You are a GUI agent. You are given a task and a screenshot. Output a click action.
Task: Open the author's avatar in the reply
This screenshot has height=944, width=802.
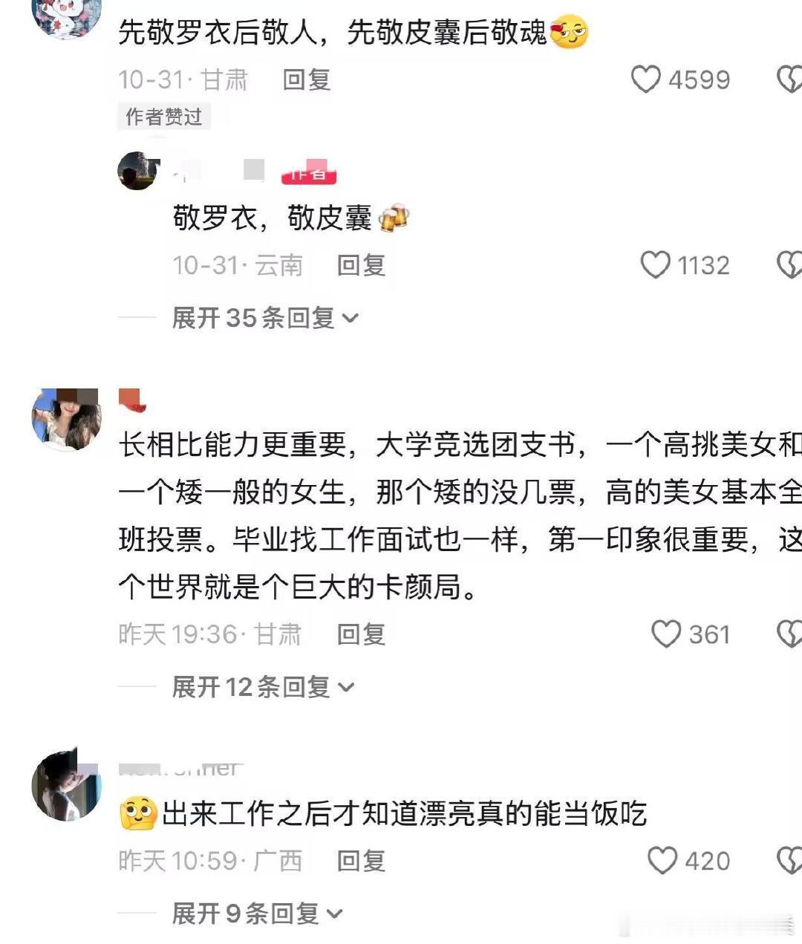[x=139, y=171]
